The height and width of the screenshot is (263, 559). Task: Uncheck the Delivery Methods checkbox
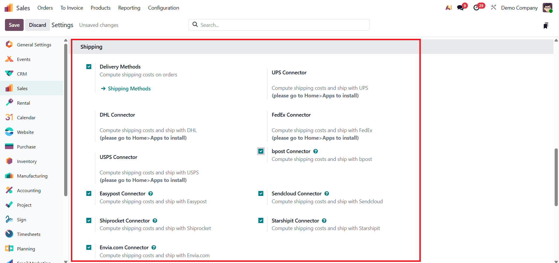click(x=89, y=67)
